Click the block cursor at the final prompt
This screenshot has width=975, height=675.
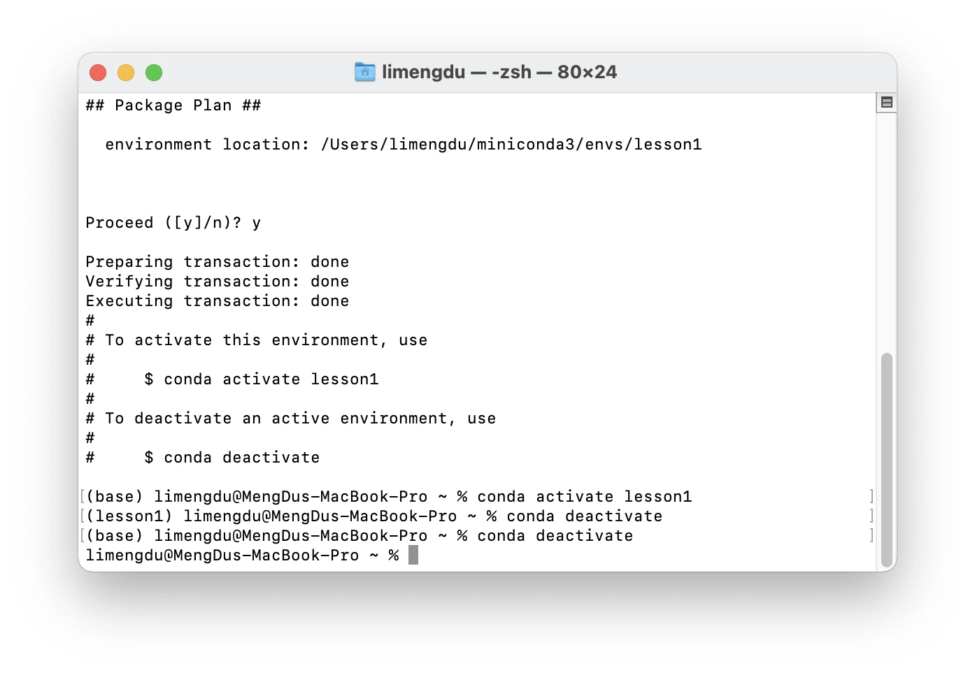click(413, 556)
